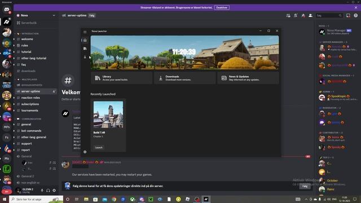The width and height of the screenshot is (361, 203).
Task: Open Nova Launcher settings gear
Action: [85, 152]
